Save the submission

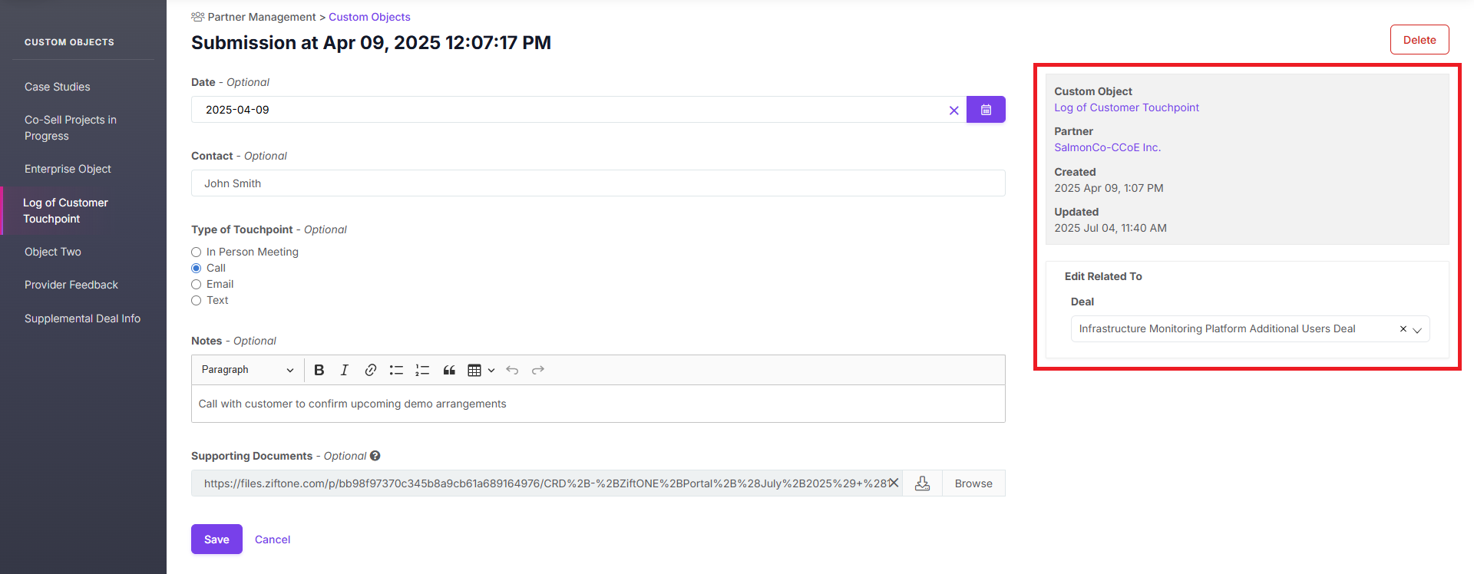point(216,539)
